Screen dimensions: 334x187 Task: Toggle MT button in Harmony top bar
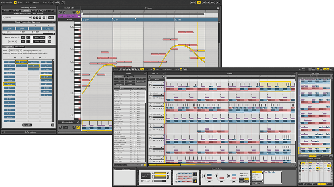[218, 2]
